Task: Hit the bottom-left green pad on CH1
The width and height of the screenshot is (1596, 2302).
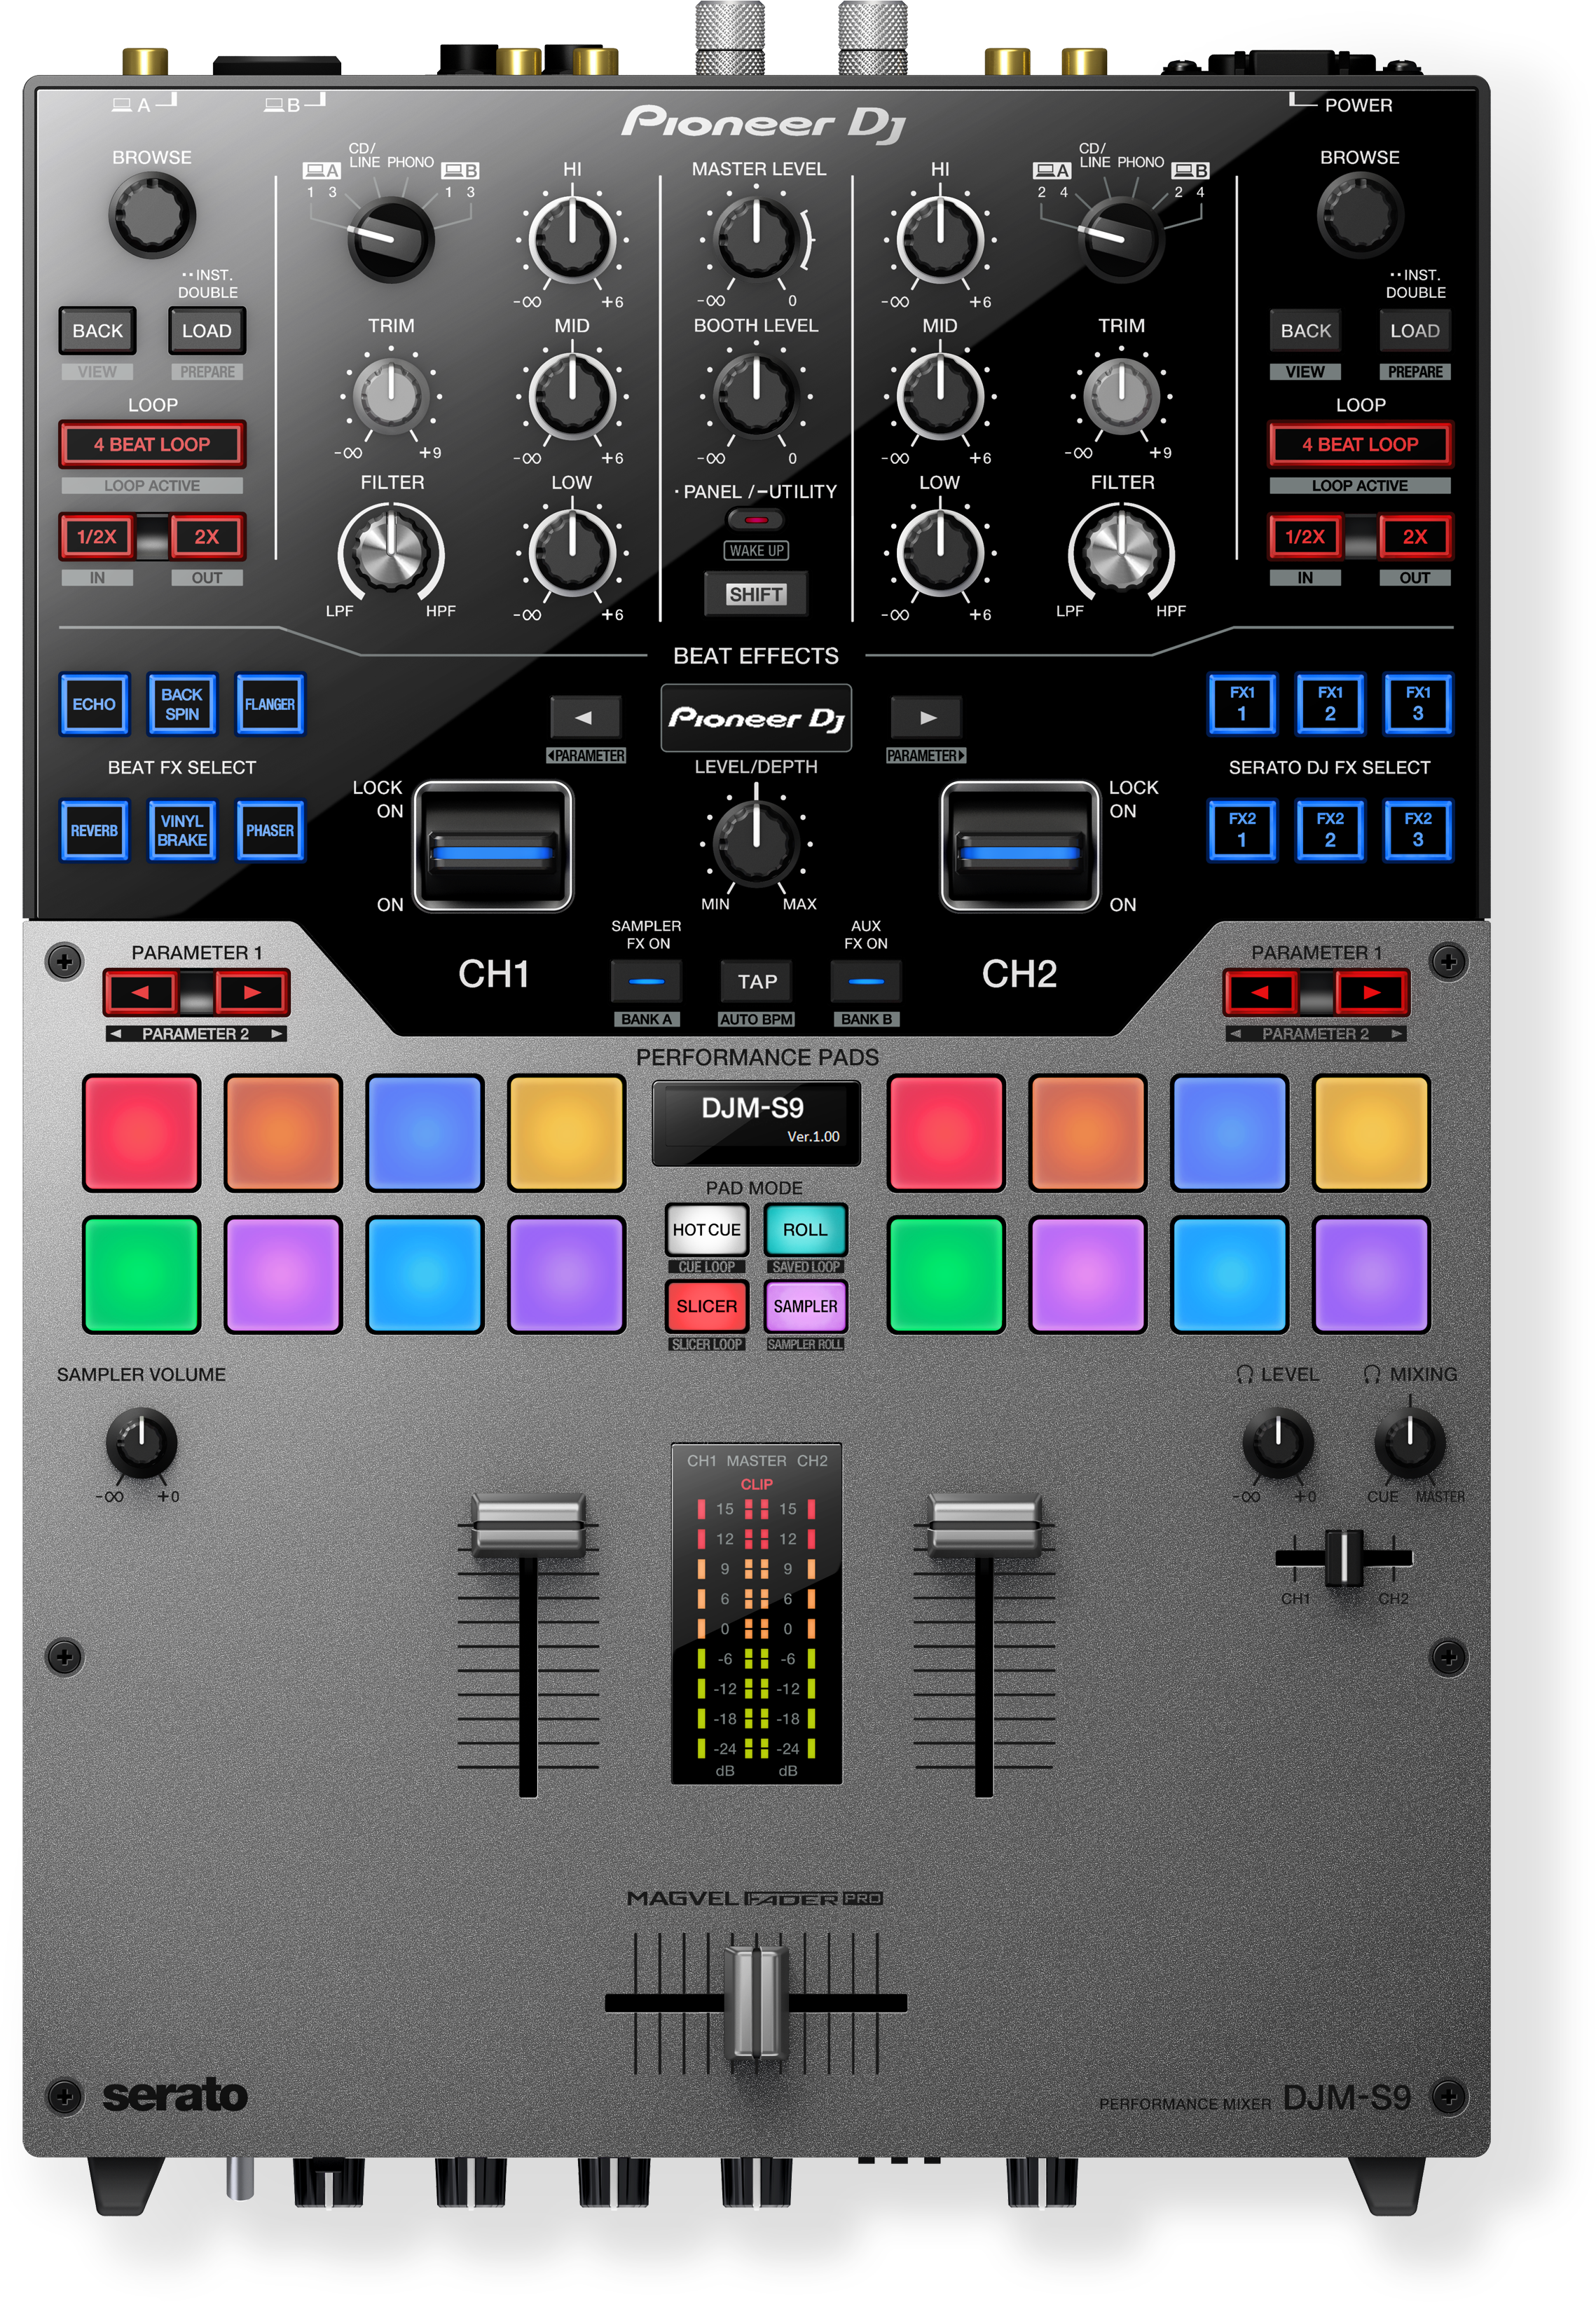Action: click(141, 1274)
